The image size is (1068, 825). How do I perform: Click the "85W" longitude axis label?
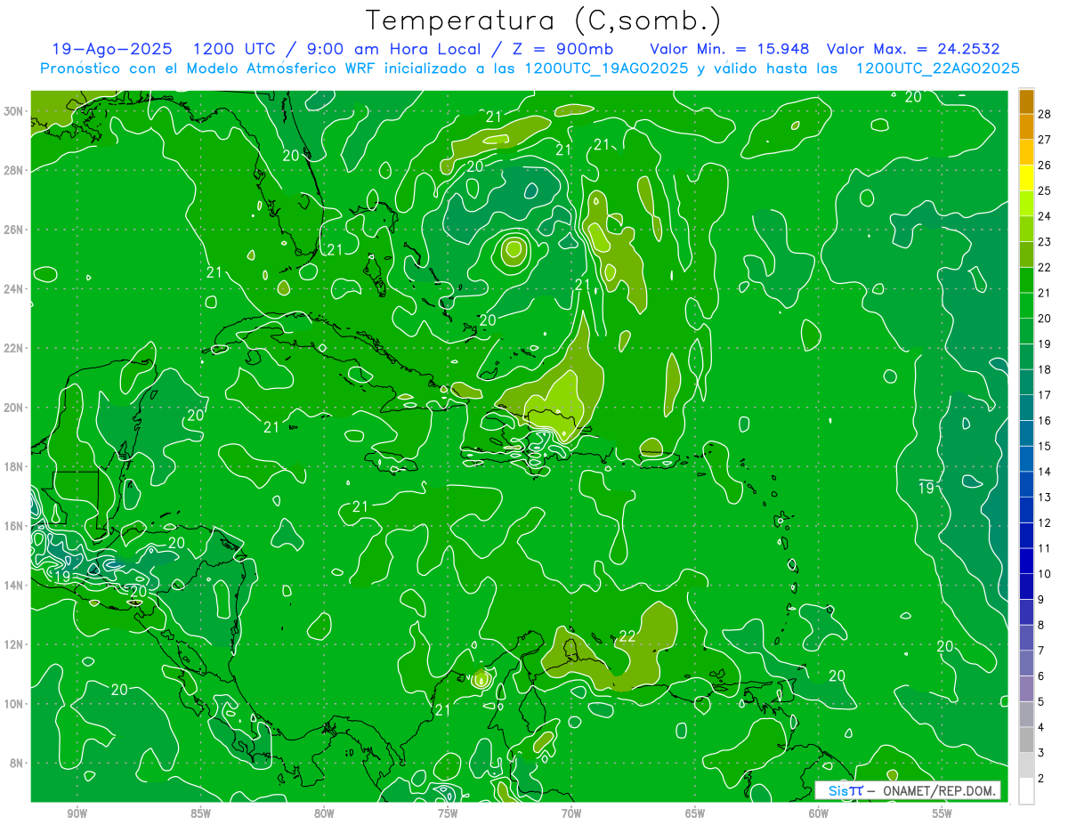200,814
